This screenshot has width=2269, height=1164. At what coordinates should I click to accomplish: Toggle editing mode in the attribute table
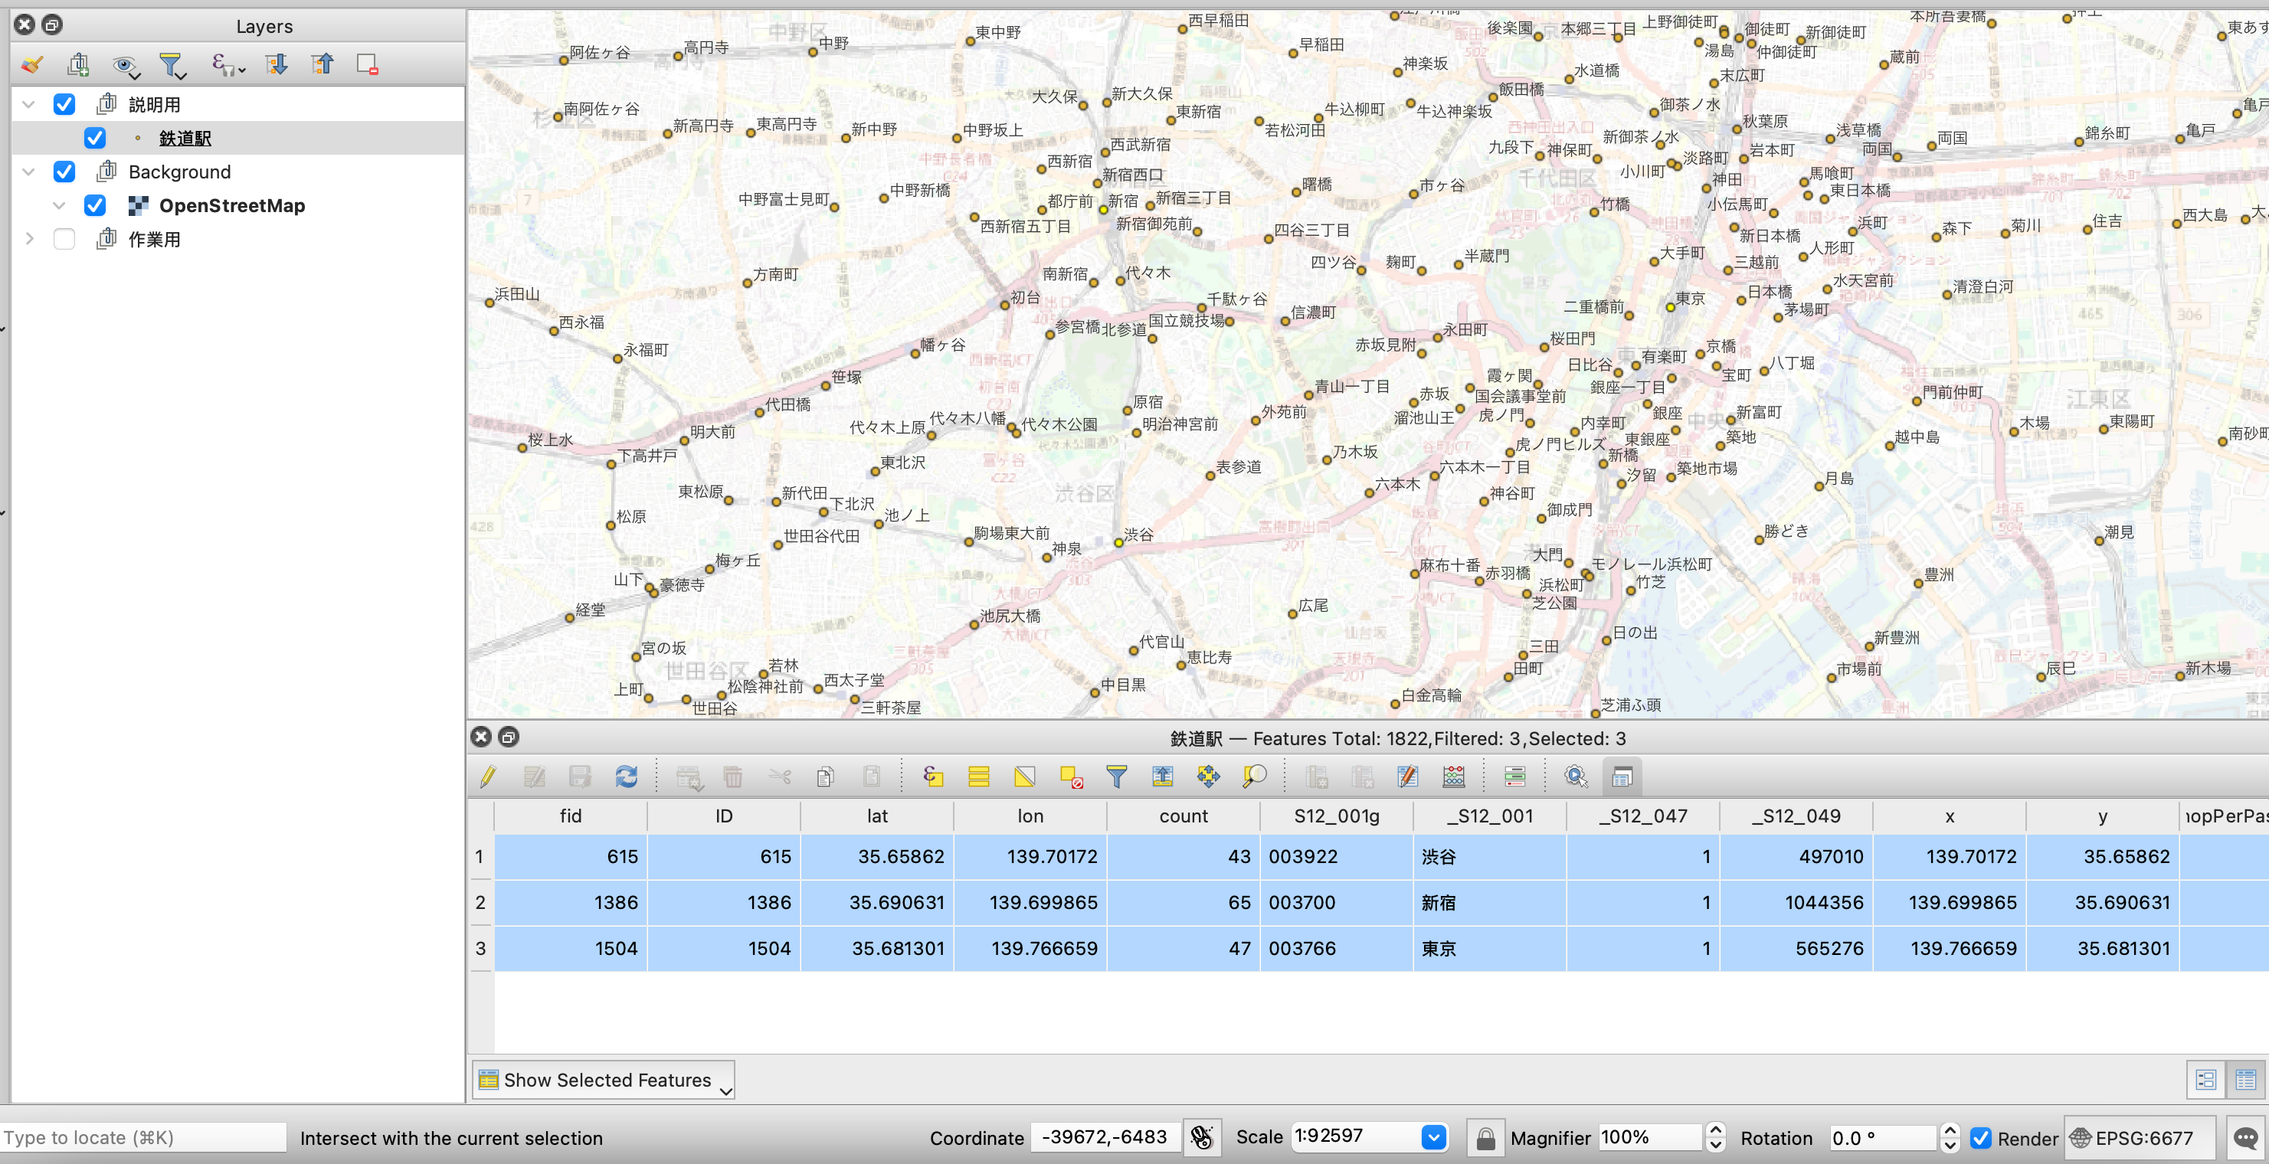coord(489,776)
